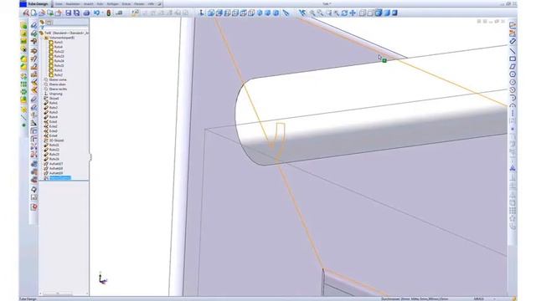Toggle the highlighted Shaded With Edges display
The image size is (536, 301).
379,13
